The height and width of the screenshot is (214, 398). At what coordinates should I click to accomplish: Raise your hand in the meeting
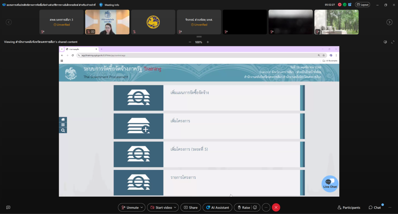click(x=243, y=207)
